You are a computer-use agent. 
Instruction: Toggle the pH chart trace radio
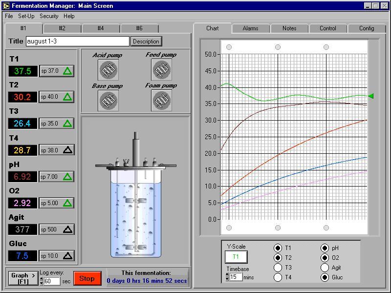tap(325, 248)
